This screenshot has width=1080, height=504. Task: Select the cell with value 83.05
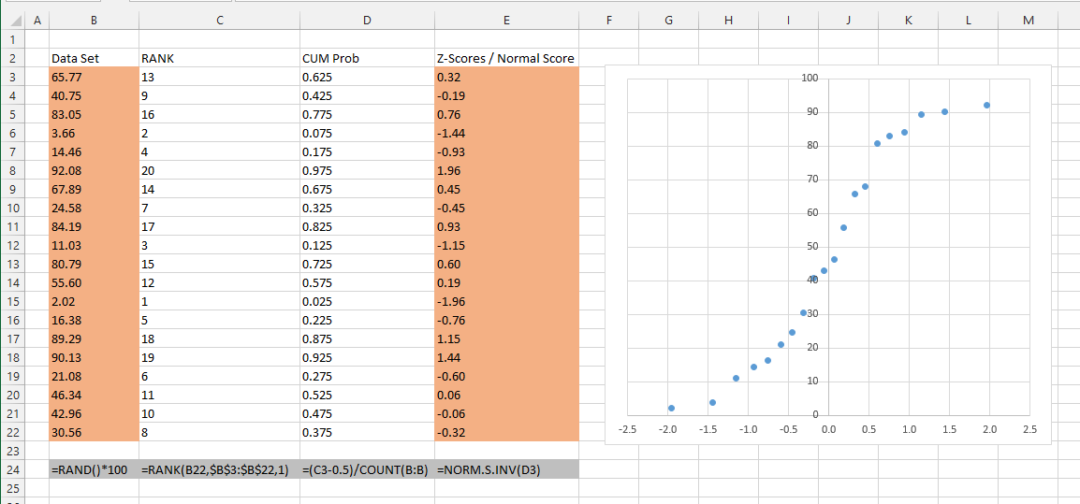point(94,114)
